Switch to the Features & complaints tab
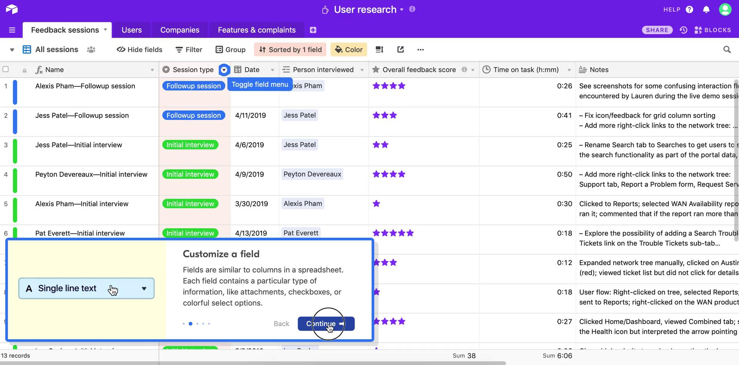The image size is (739, 365). point(256,30)
